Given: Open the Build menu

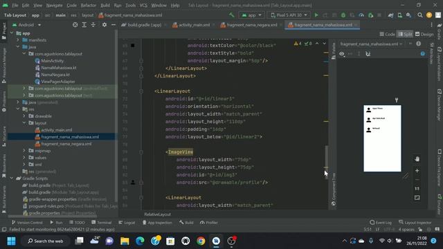Looking at the screenshot, I should (105, 6).
